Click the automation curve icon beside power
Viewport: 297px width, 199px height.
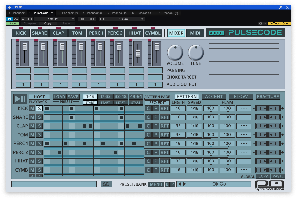16,19
